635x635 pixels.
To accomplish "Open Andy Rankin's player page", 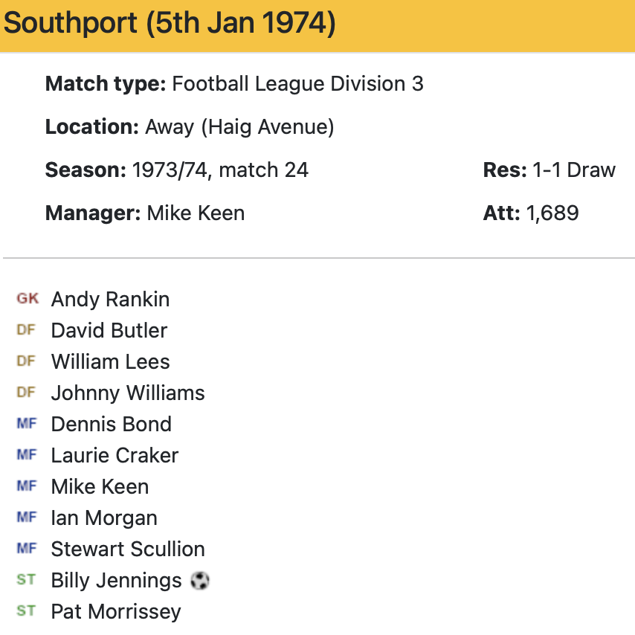I will (110, 300).
